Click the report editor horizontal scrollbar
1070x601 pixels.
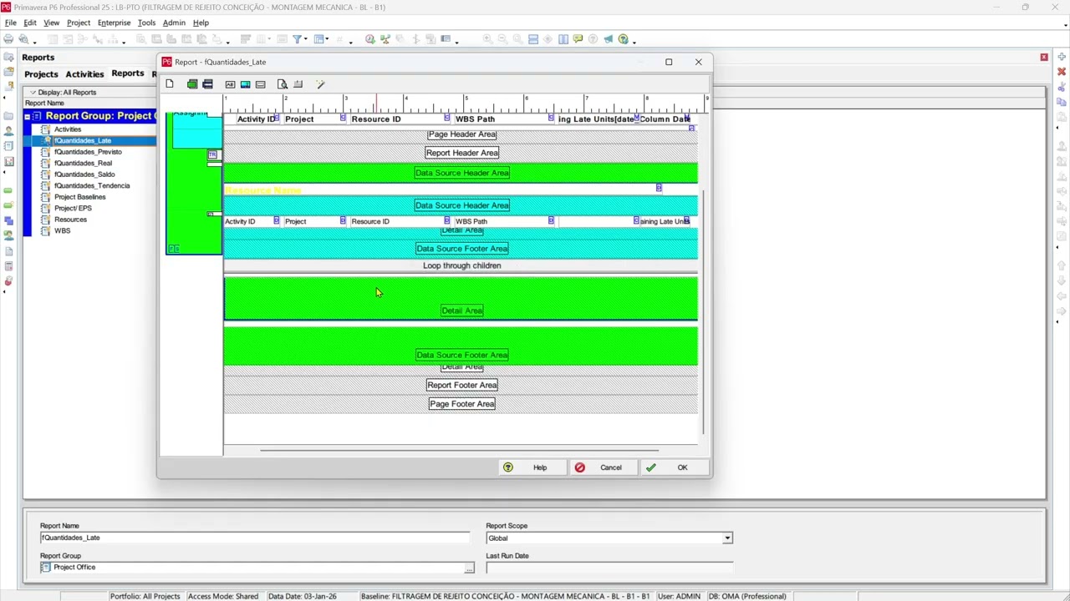(x=461, y=449)
